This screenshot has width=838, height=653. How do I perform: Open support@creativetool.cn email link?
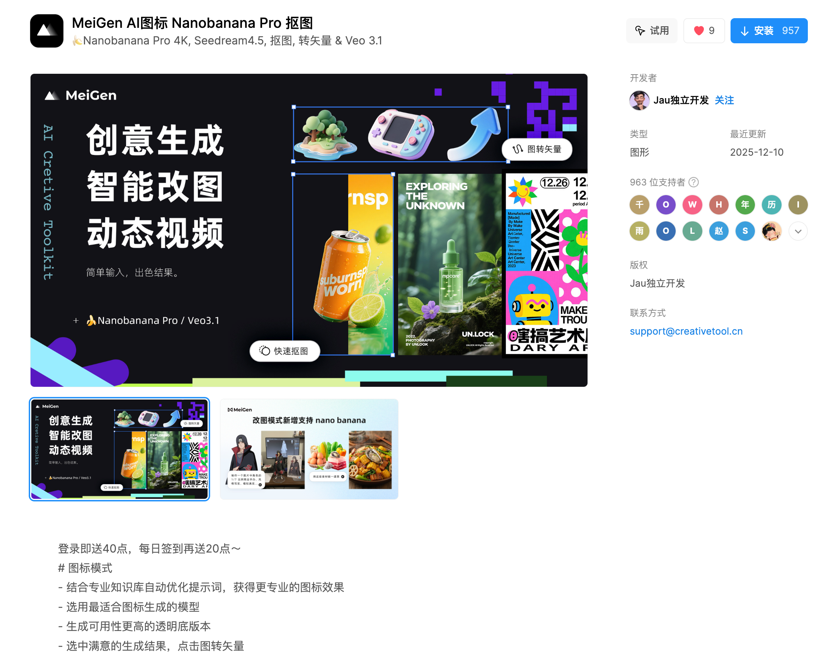[686, 332]
